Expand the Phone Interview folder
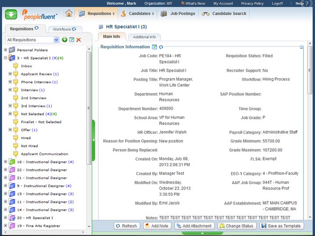This screenshot has height=236, width=315. click(x=10, y=82)
